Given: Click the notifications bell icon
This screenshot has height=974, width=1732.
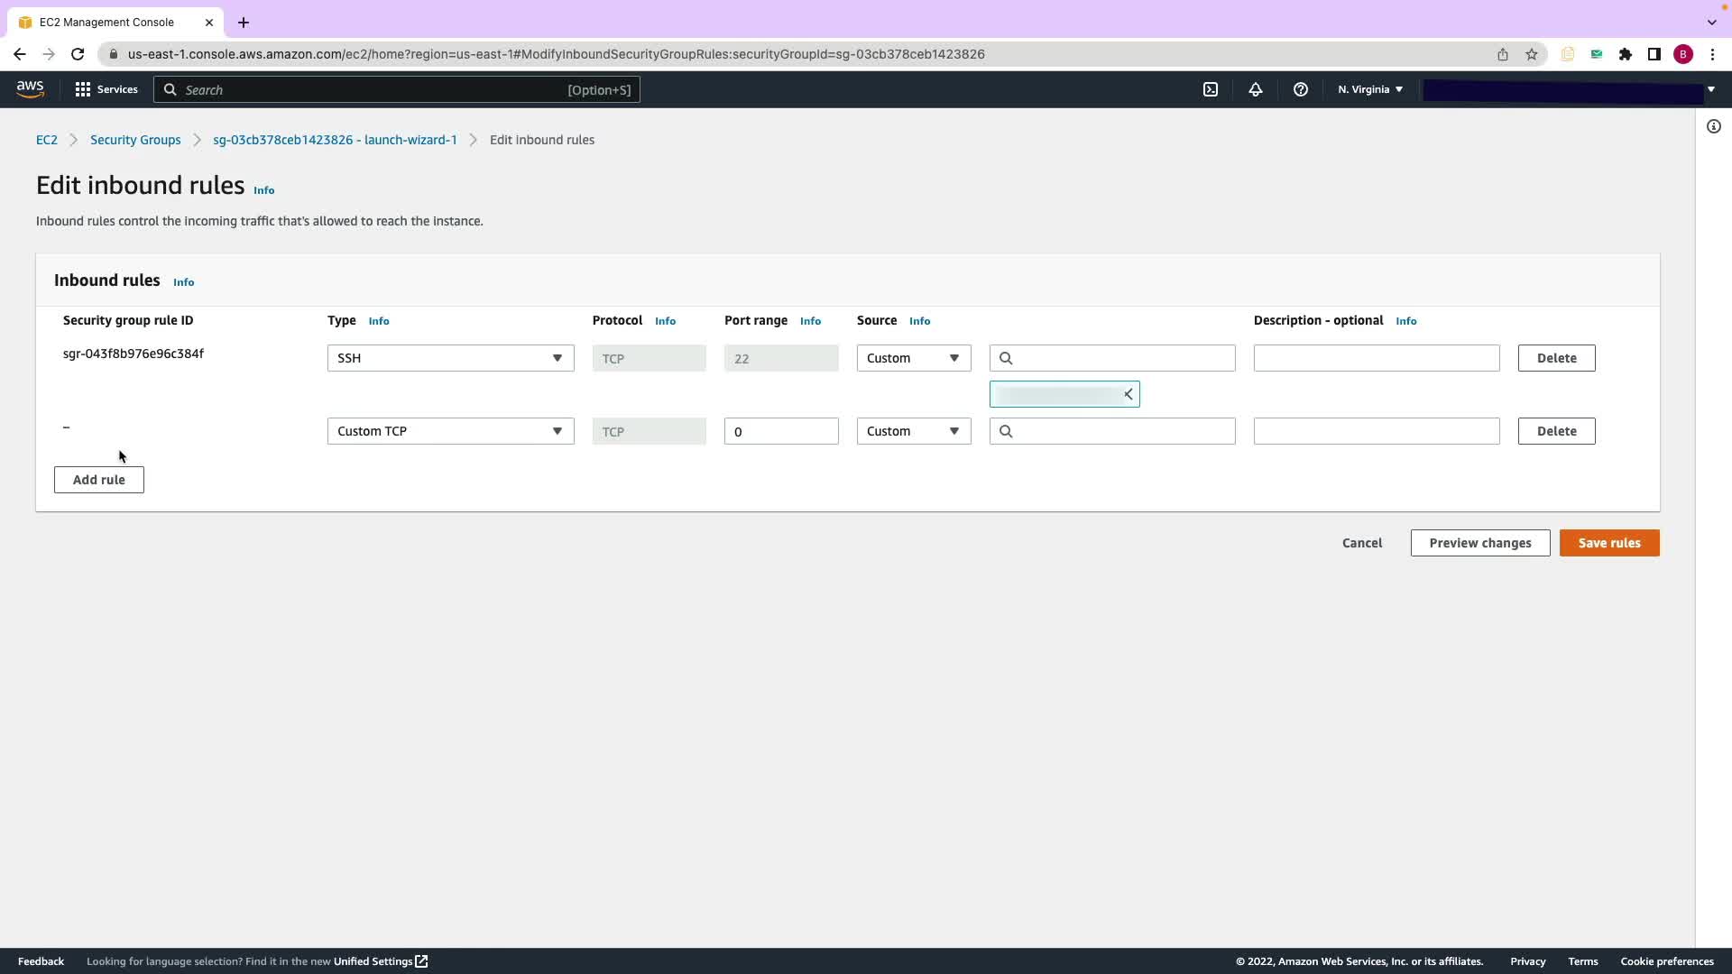Looking at the screenshot, I should point(1255,89).
